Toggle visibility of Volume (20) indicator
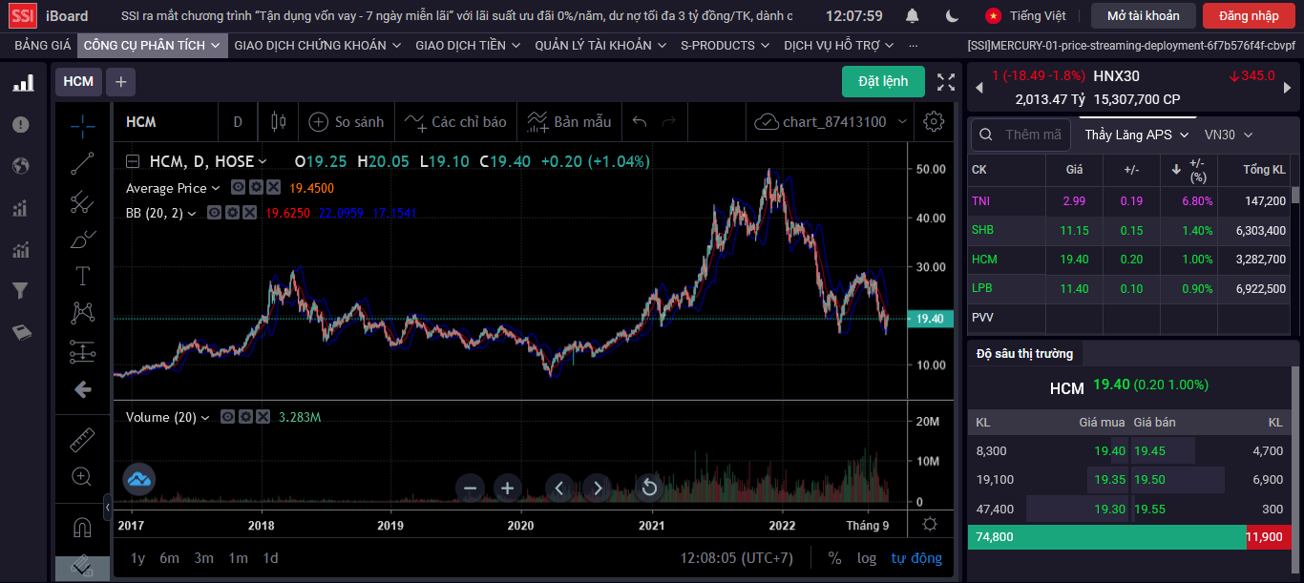Viewport: 1304px width, 583px height. tap(227, 417)
